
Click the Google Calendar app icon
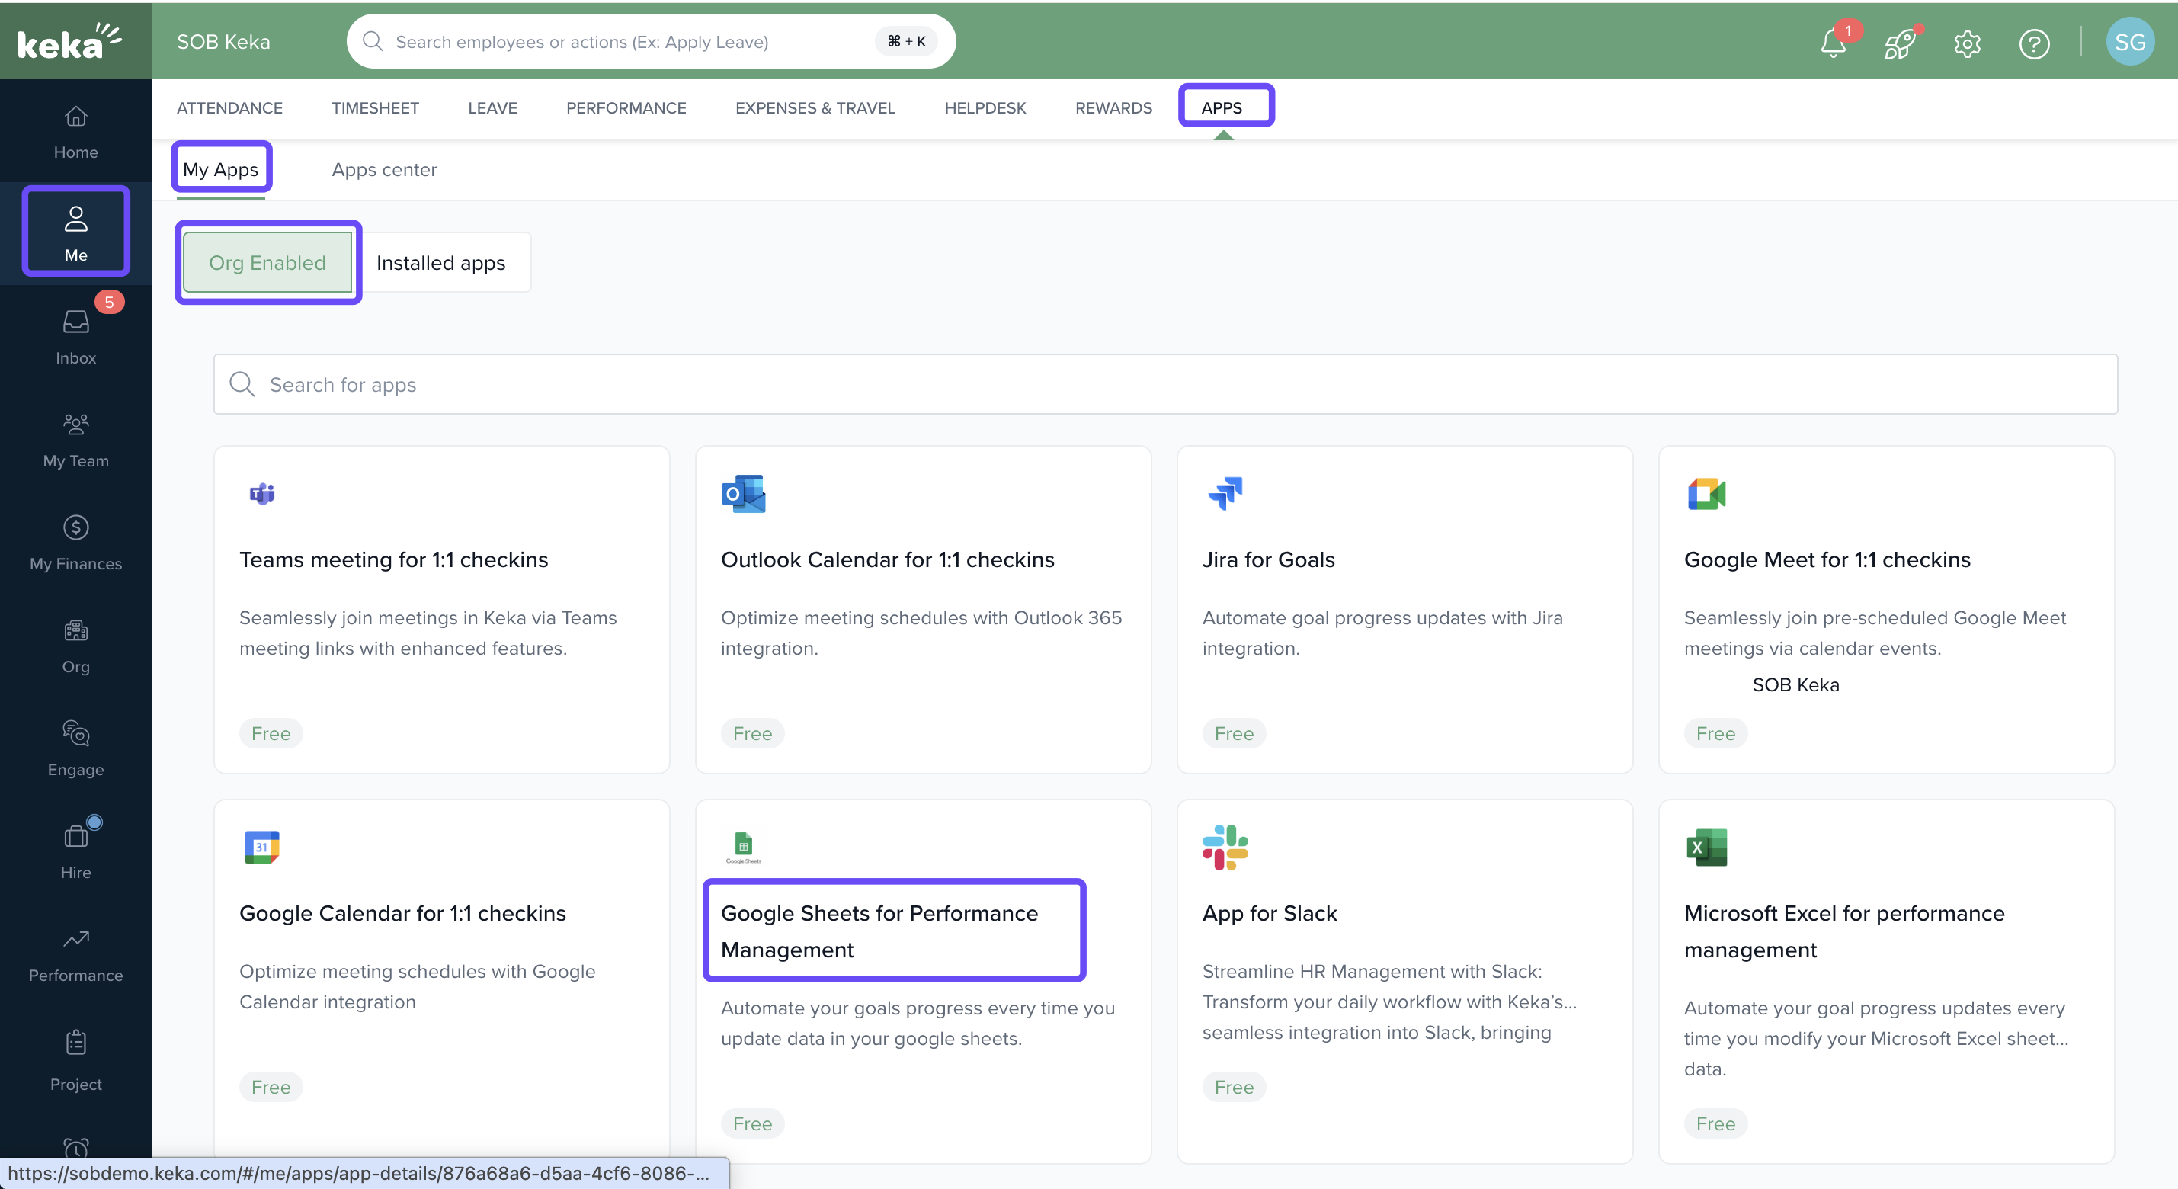[x=261, y=847]
